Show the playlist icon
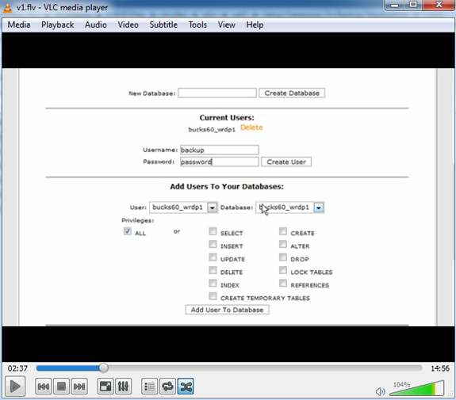456x400 pixels. point(149,387)
